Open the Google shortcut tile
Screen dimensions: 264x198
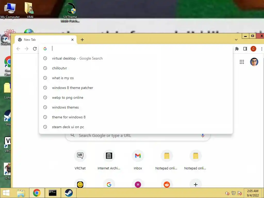[x=109, y=185]
